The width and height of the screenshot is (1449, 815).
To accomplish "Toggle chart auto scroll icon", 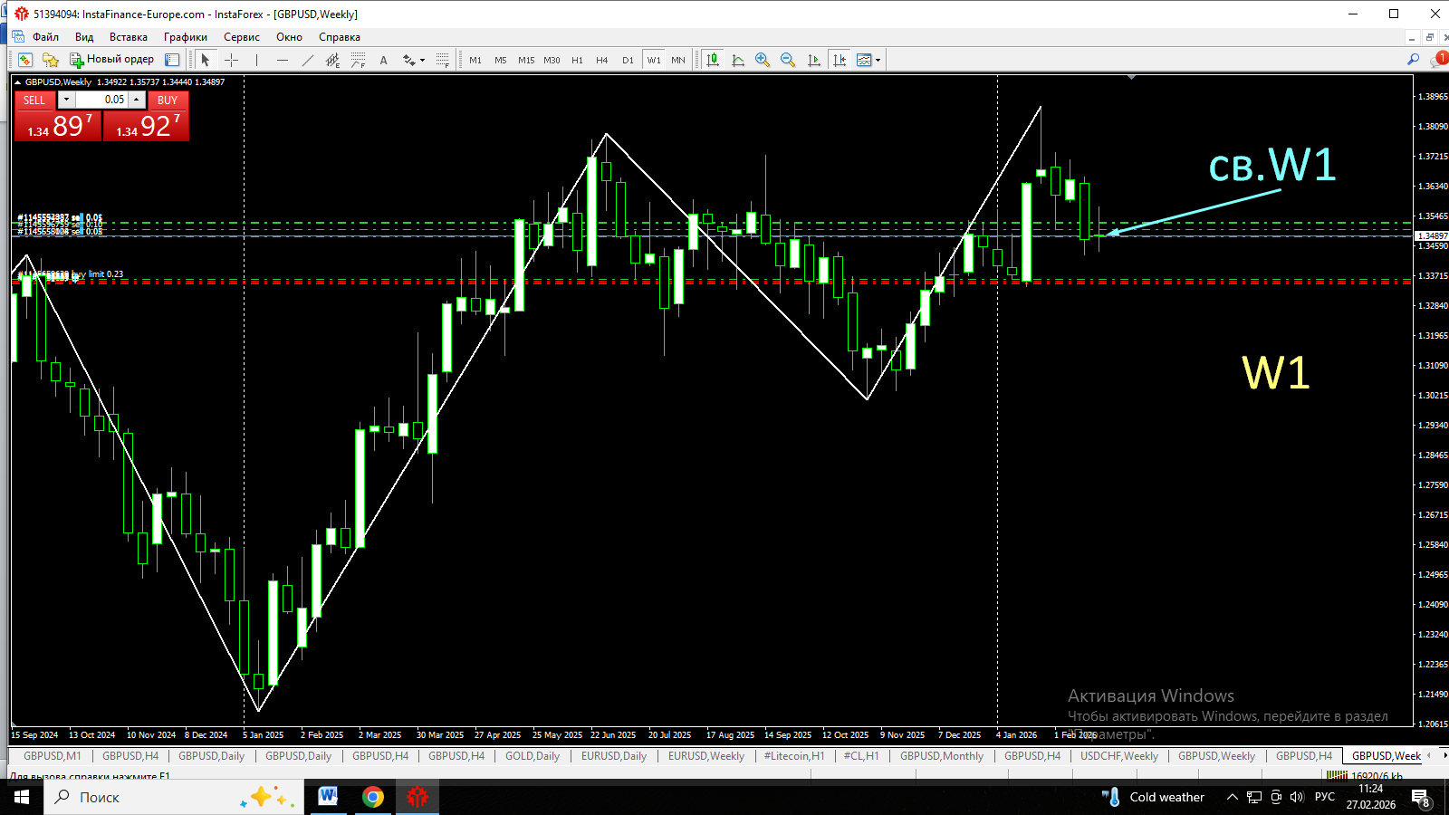I will (x=814, y=60).
